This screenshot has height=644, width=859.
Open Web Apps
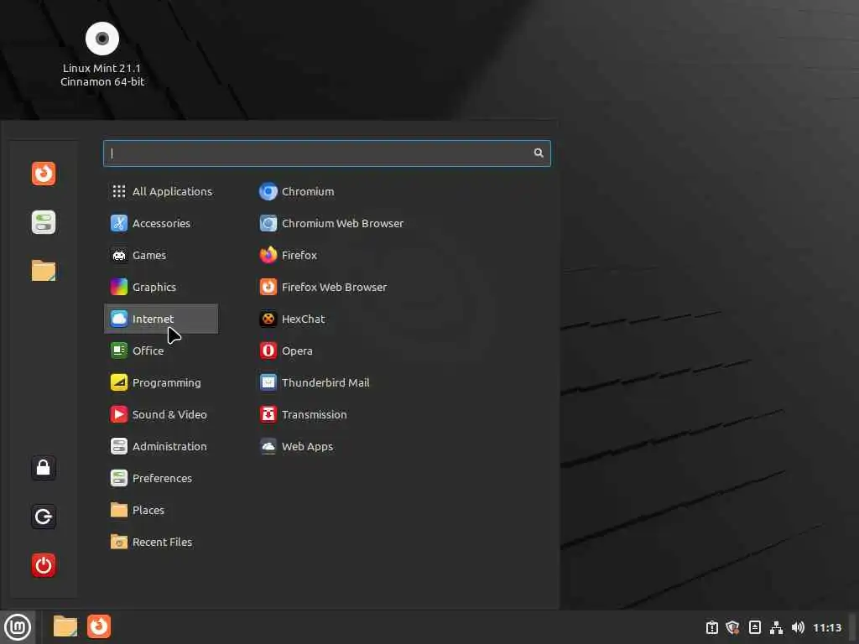click(x=296, y=446)
